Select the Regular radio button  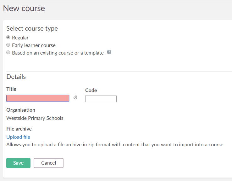click(x=8, y=38)
